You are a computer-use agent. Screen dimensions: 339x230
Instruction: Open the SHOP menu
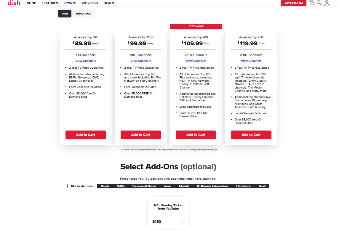click(31, 3)
